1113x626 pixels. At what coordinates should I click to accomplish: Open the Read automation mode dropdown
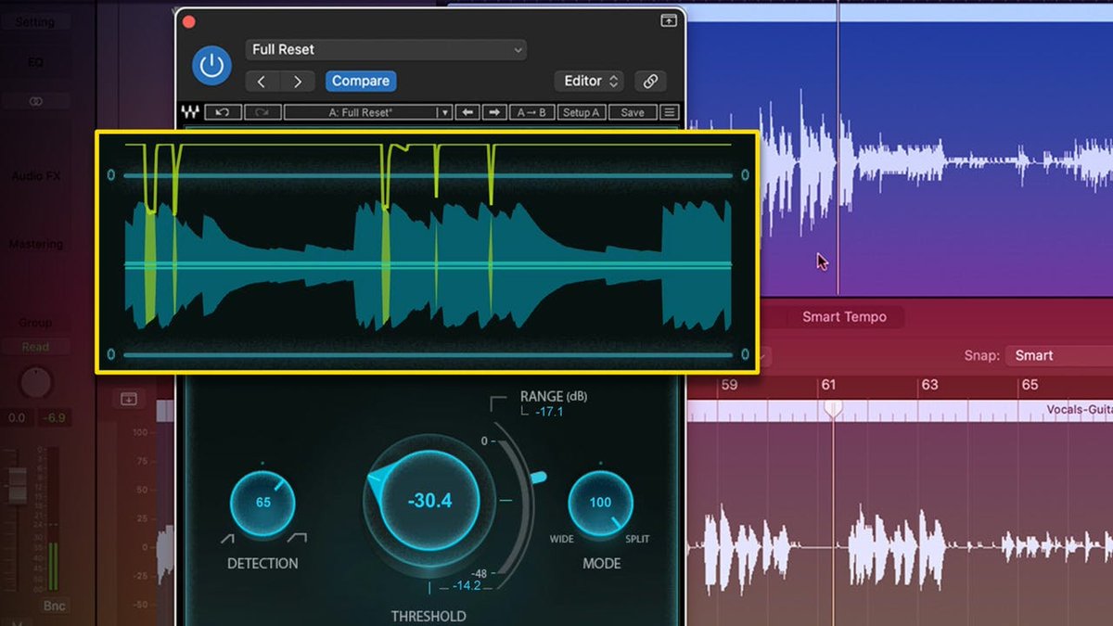pyautogui.click(x=35, y=347)
